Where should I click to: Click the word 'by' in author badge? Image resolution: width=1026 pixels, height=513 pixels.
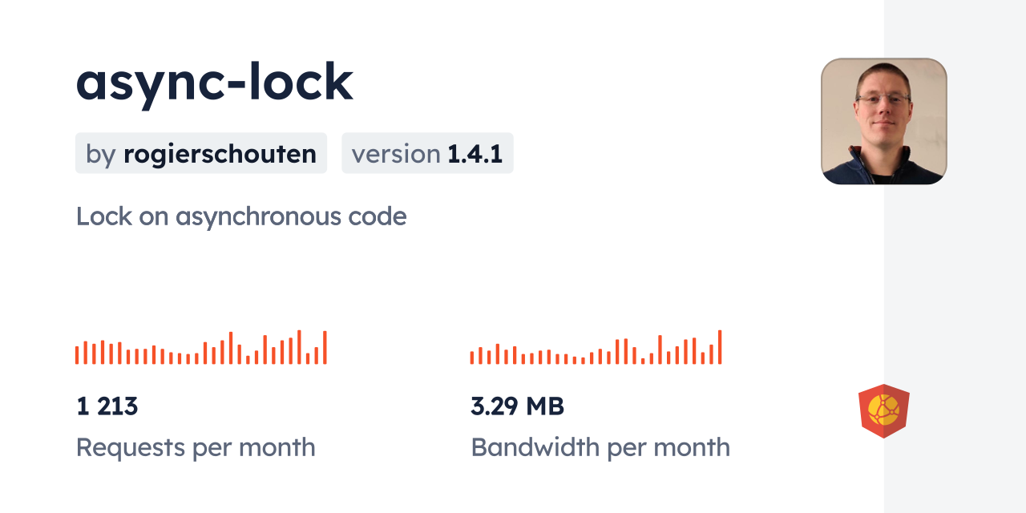pos(101,154)
